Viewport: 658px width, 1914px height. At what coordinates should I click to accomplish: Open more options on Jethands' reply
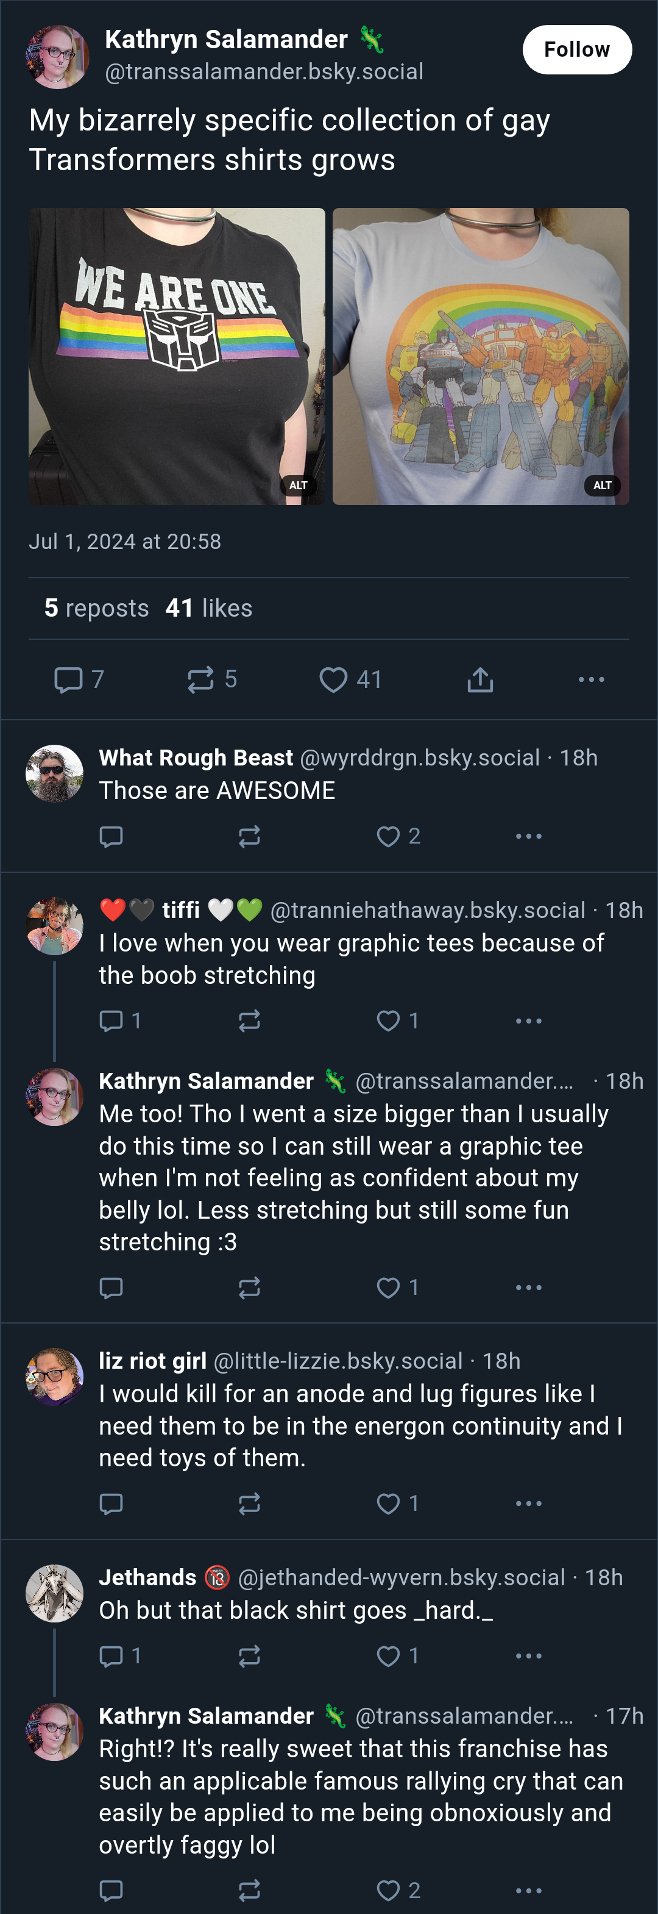tap(528, 1655)
